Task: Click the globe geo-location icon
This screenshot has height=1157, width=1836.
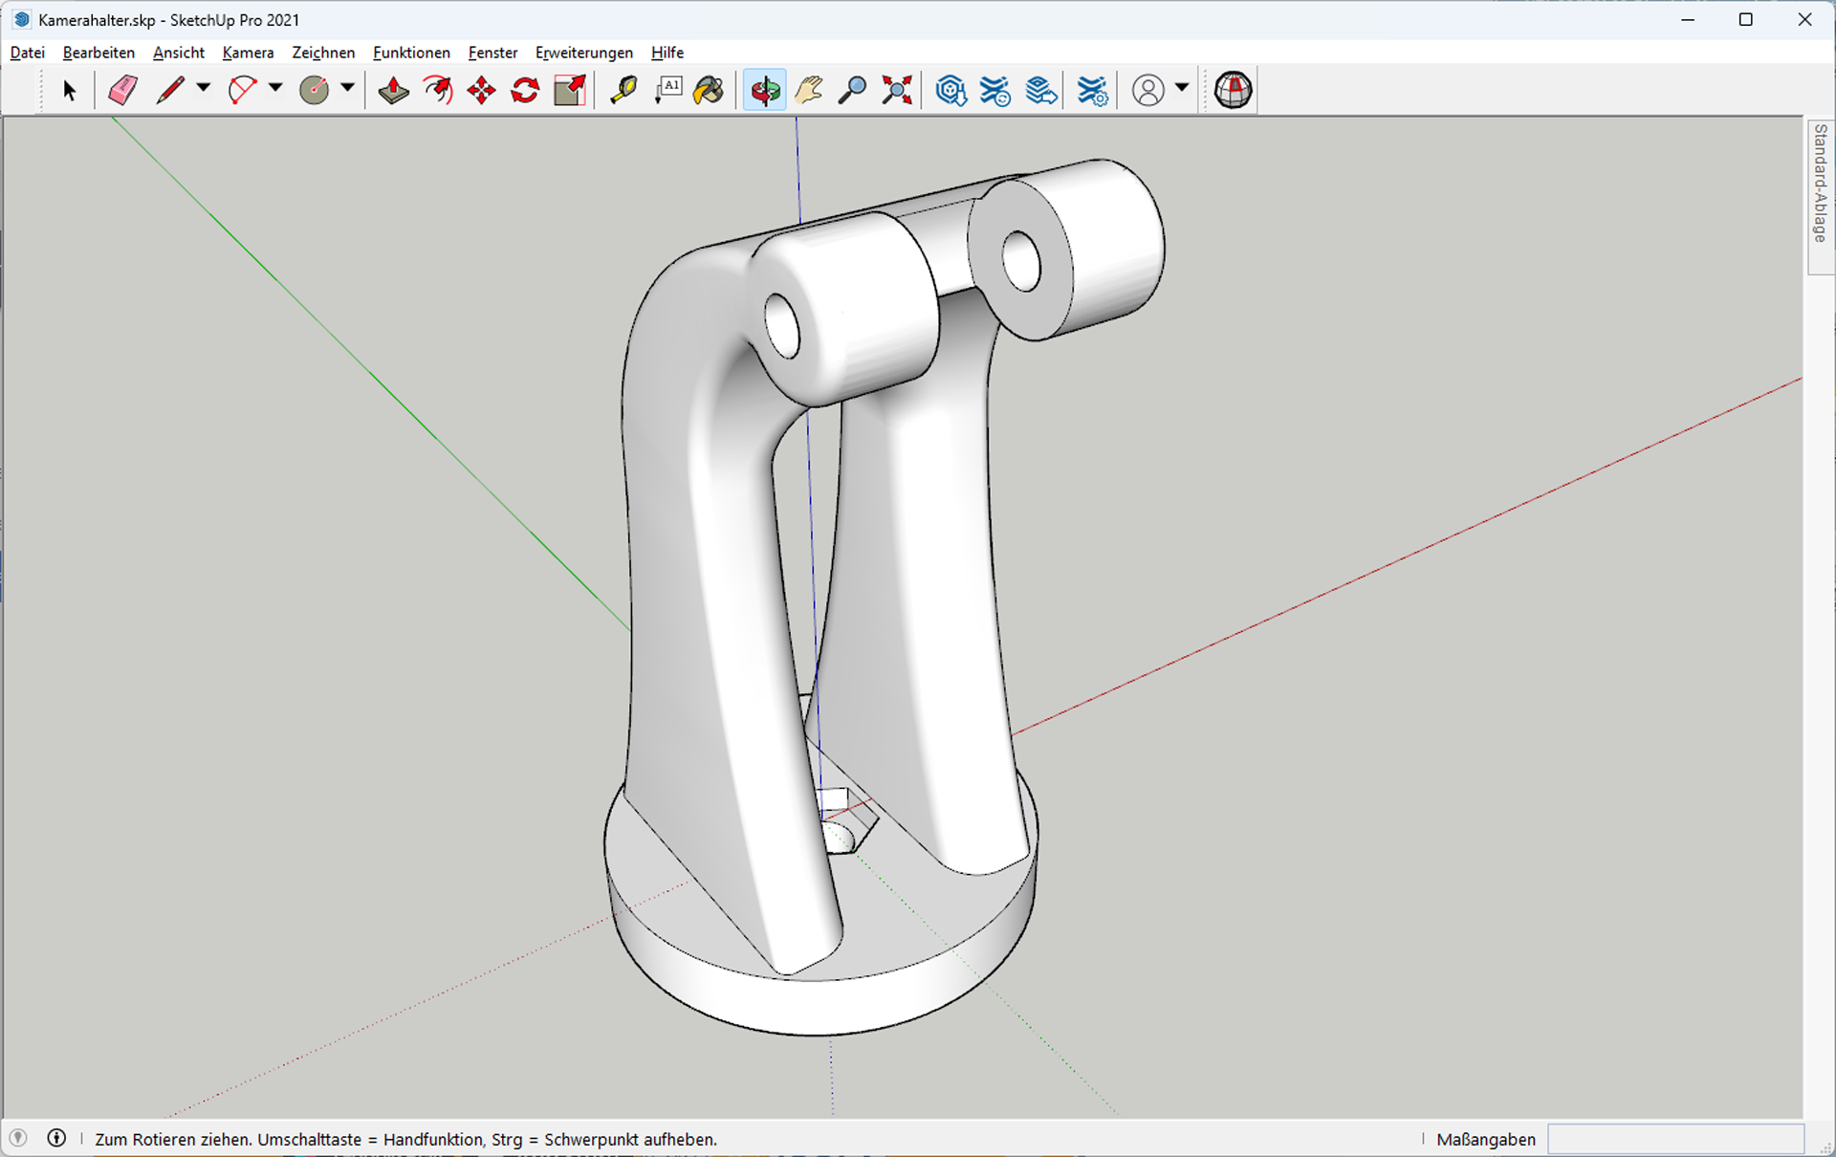Action: pyautogui.click(x=1234, y=91)
